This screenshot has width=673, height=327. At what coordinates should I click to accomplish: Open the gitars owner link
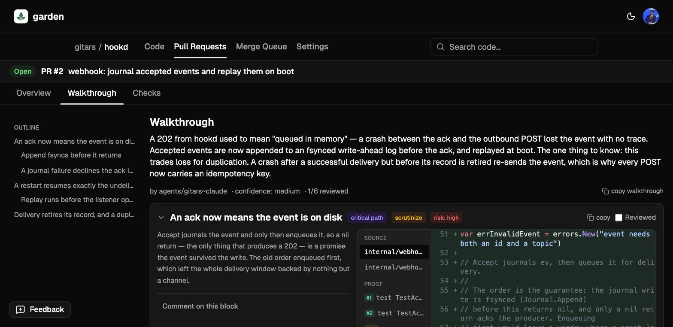point(85,47)
